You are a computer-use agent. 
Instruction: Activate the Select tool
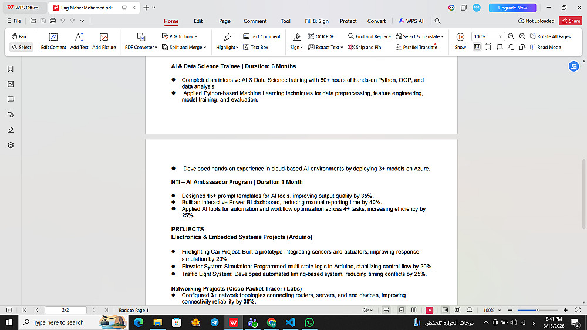click(21, 47)
